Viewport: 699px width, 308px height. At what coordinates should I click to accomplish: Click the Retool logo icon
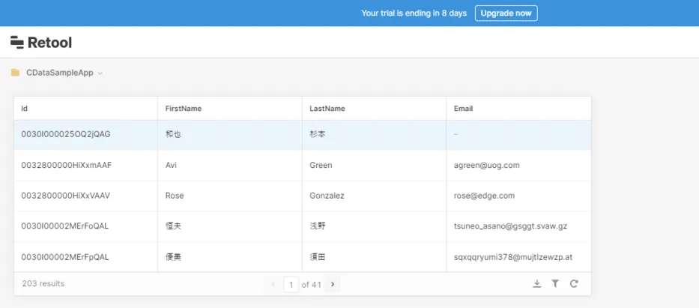click(x=17, y=43)
